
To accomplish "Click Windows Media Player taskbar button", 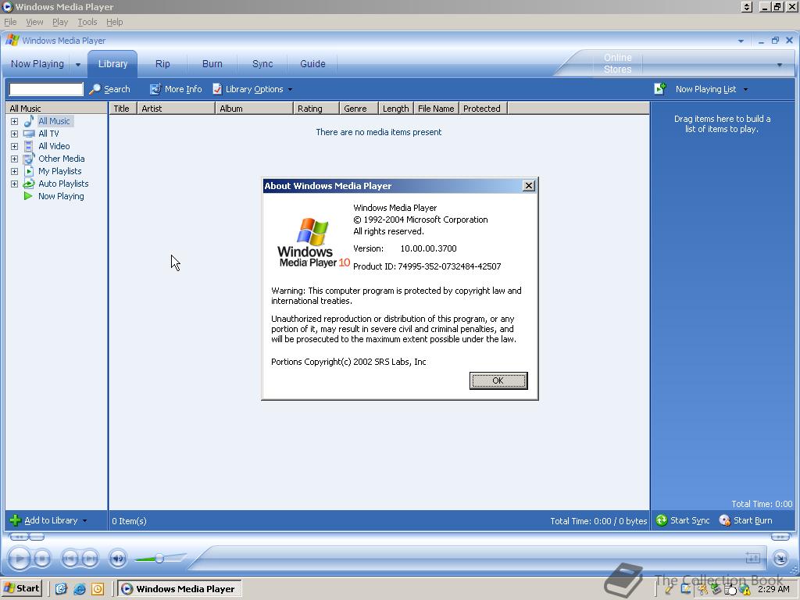I will click(180, 589).
